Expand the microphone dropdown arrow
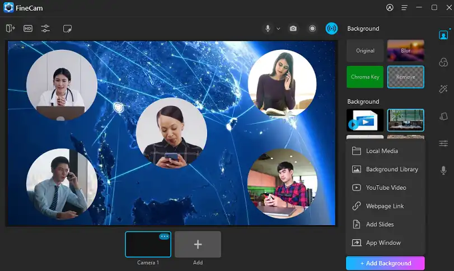Screen dimensions: 454x271 278,29
